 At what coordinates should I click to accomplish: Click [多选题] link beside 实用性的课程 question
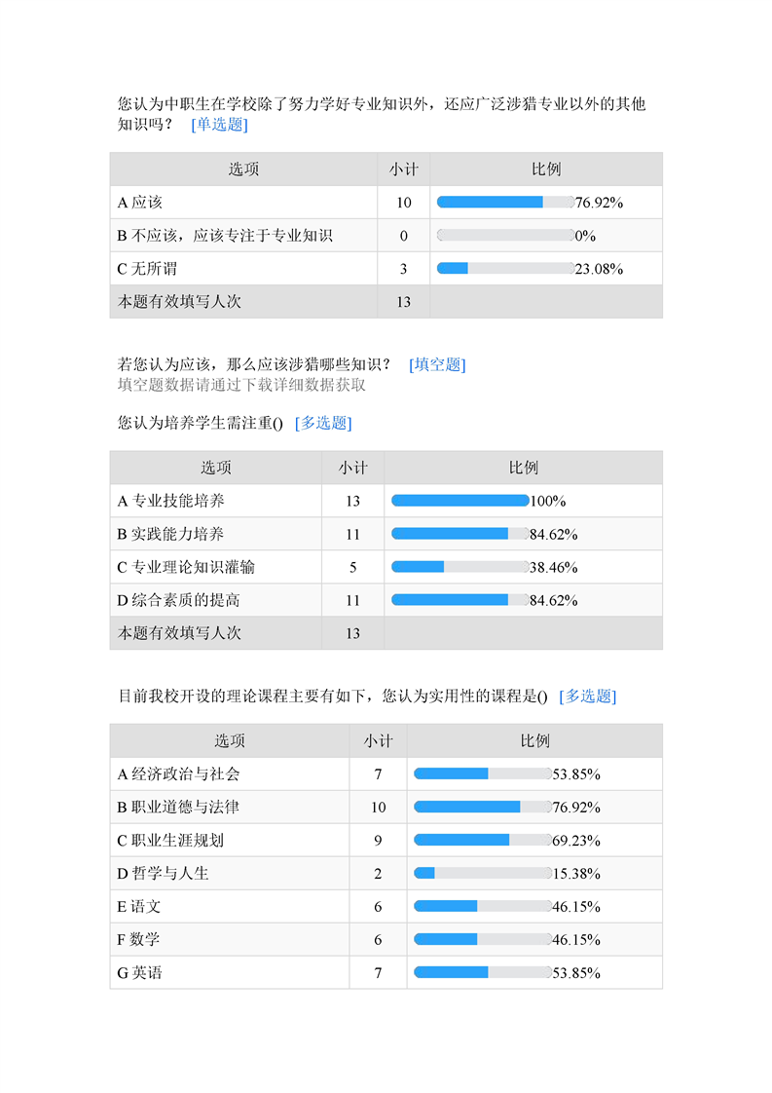(x=588, y=696)
